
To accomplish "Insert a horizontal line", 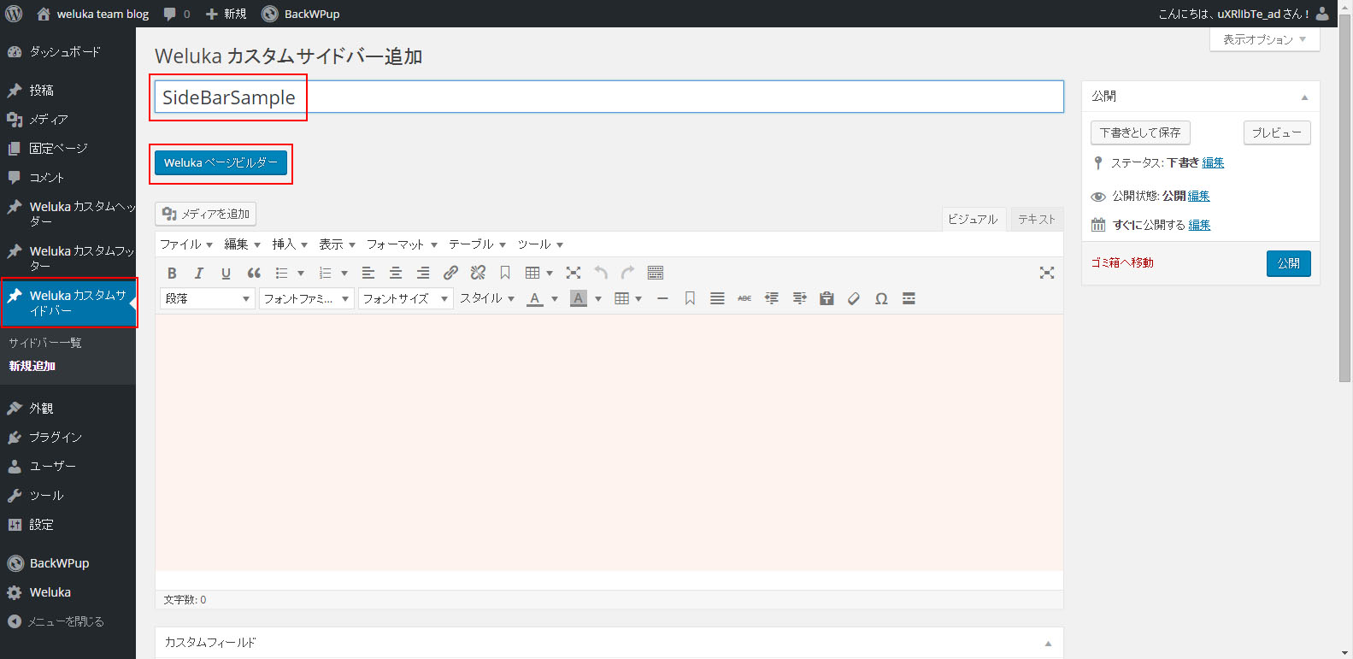I will 662,298.
